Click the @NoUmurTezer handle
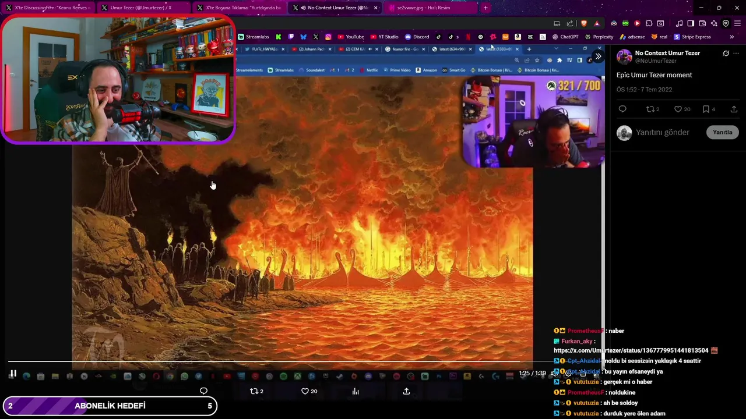 coord(656,61)
